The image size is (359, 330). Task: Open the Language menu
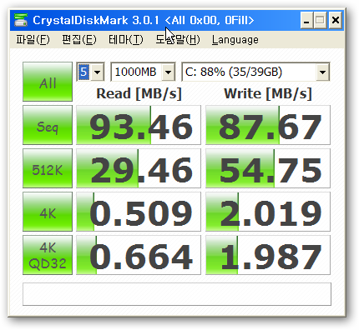(235, 40)
